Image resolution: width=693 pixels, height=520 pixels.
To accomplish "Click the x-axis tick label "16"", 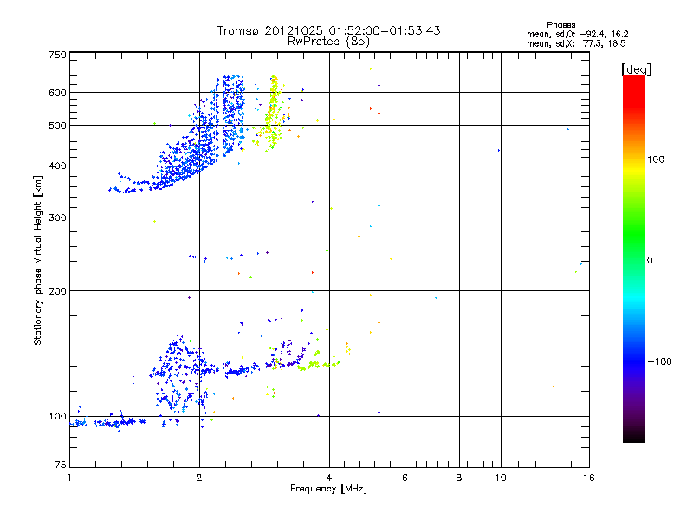I will pyautogui.click(x=589, y=478).
